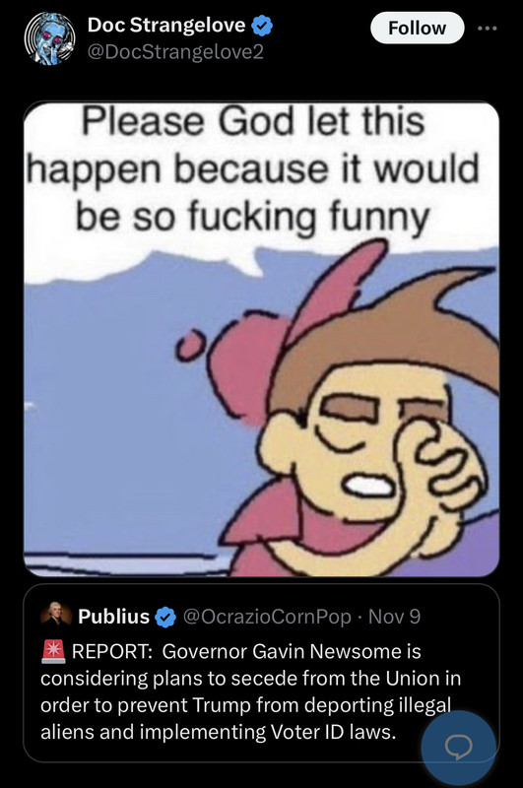Click the red siren emoji
Viewport: 523px width, 788px height.
point(53,651)
